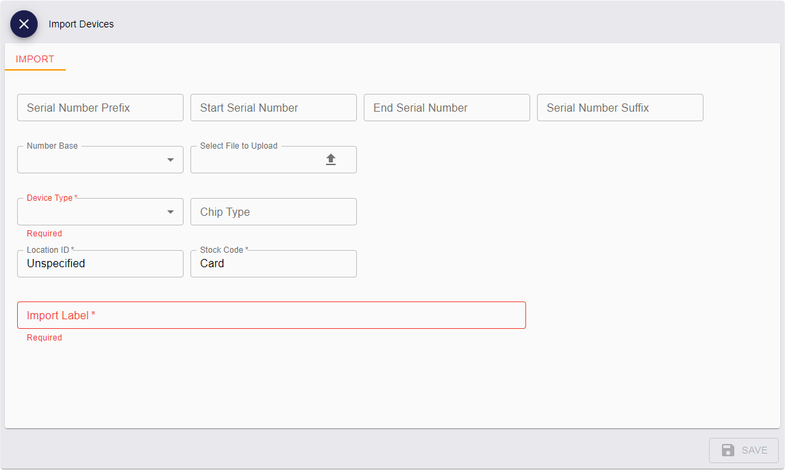Screen dimensions: 785x470
Task: Click the required Import Label field
Action: (x=271, y=315)
